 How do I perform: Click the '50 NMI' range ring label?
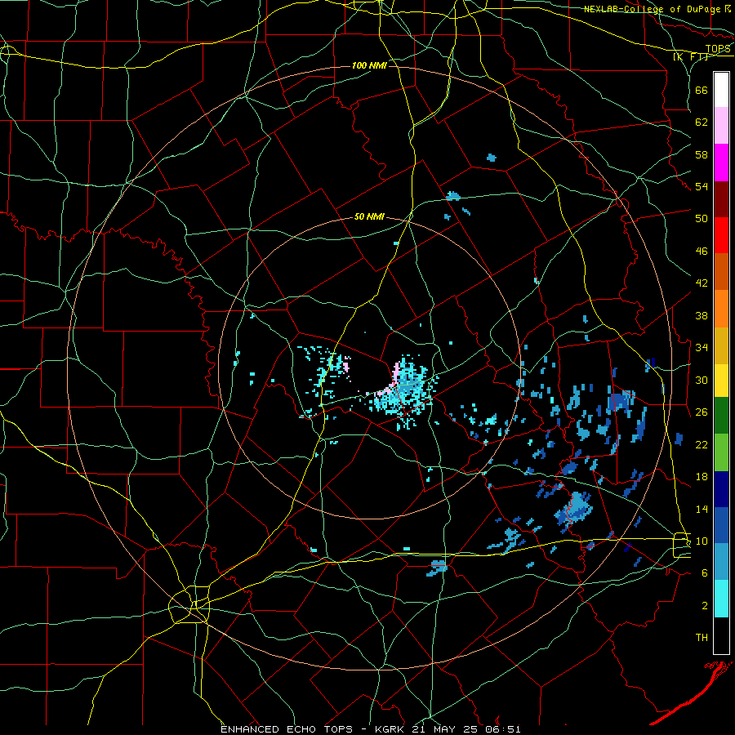(369, 216)
